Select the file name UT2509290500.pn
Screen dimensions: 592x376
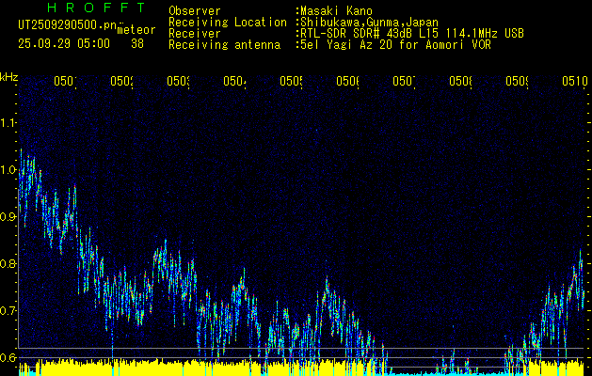67,25
